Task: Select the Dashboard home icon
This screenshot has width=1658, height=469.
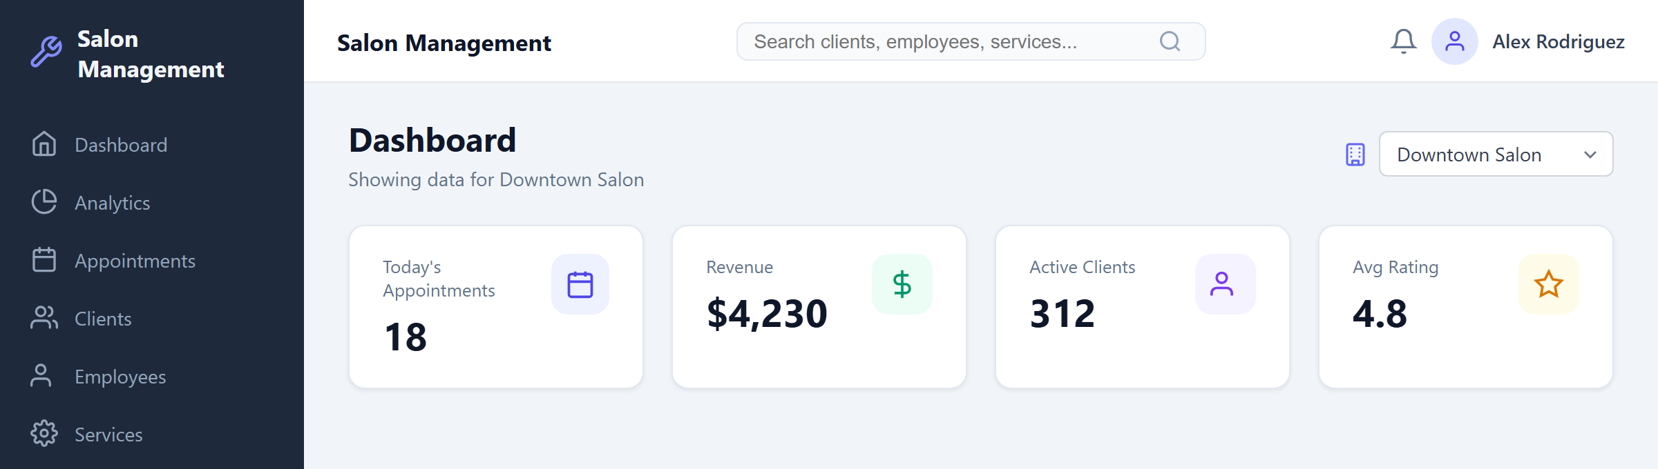Action: point(44,144)
